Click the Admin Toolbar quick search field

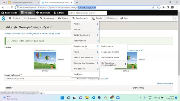click(x=87, y=13)
